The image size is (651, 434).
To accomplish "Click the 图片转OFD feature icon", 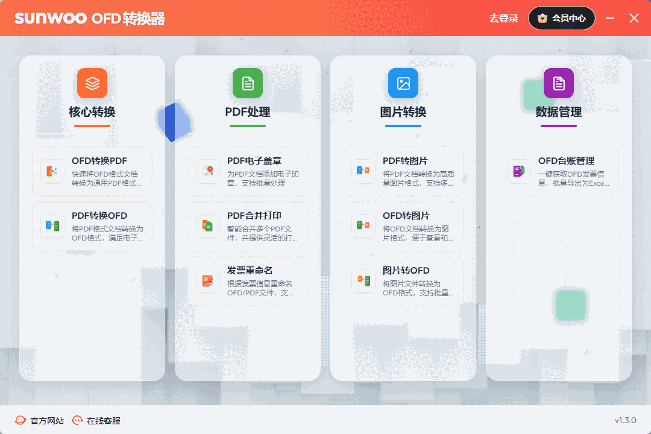I will pyautogui.click(x=363, y=281).
